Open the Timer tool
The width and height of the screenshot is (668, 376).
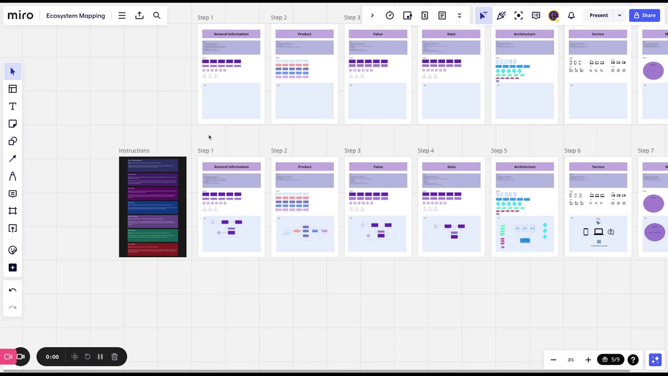point(390,16)
